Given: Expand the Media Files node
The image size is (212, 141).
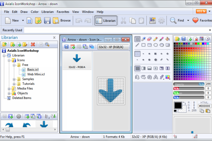Looking at the screenshot, I should [9, 89].
